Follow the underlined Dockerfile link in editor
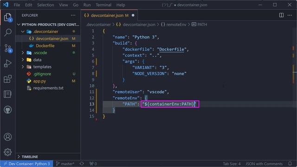297x167 pixels. (172, 49)
